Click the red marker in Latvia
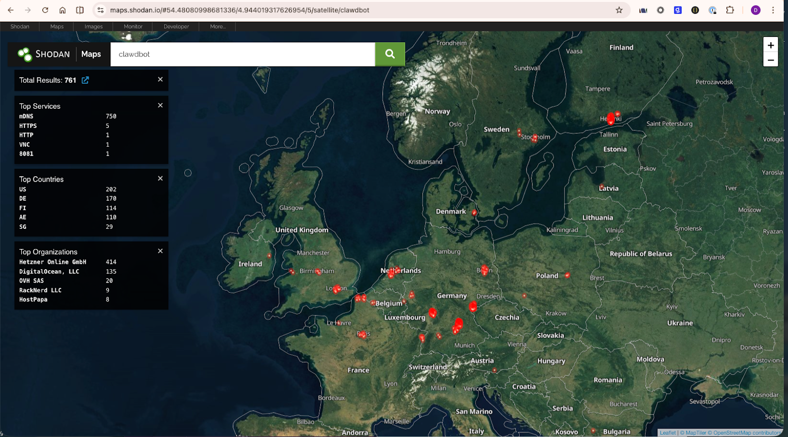 602,187
